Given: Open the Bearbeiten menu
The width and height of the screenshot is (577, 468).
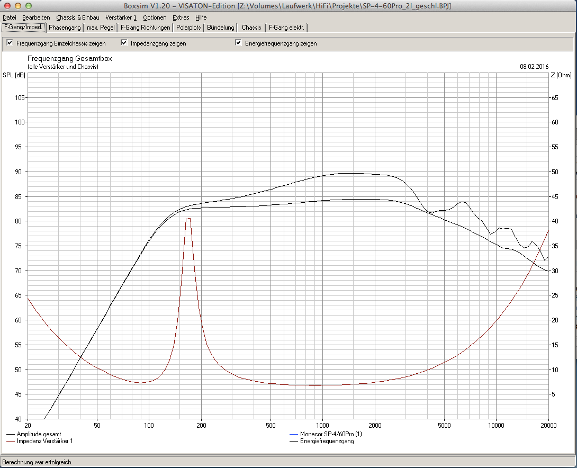Looking at the screenshot, I should pyautogui.click(x=36, y=17).
